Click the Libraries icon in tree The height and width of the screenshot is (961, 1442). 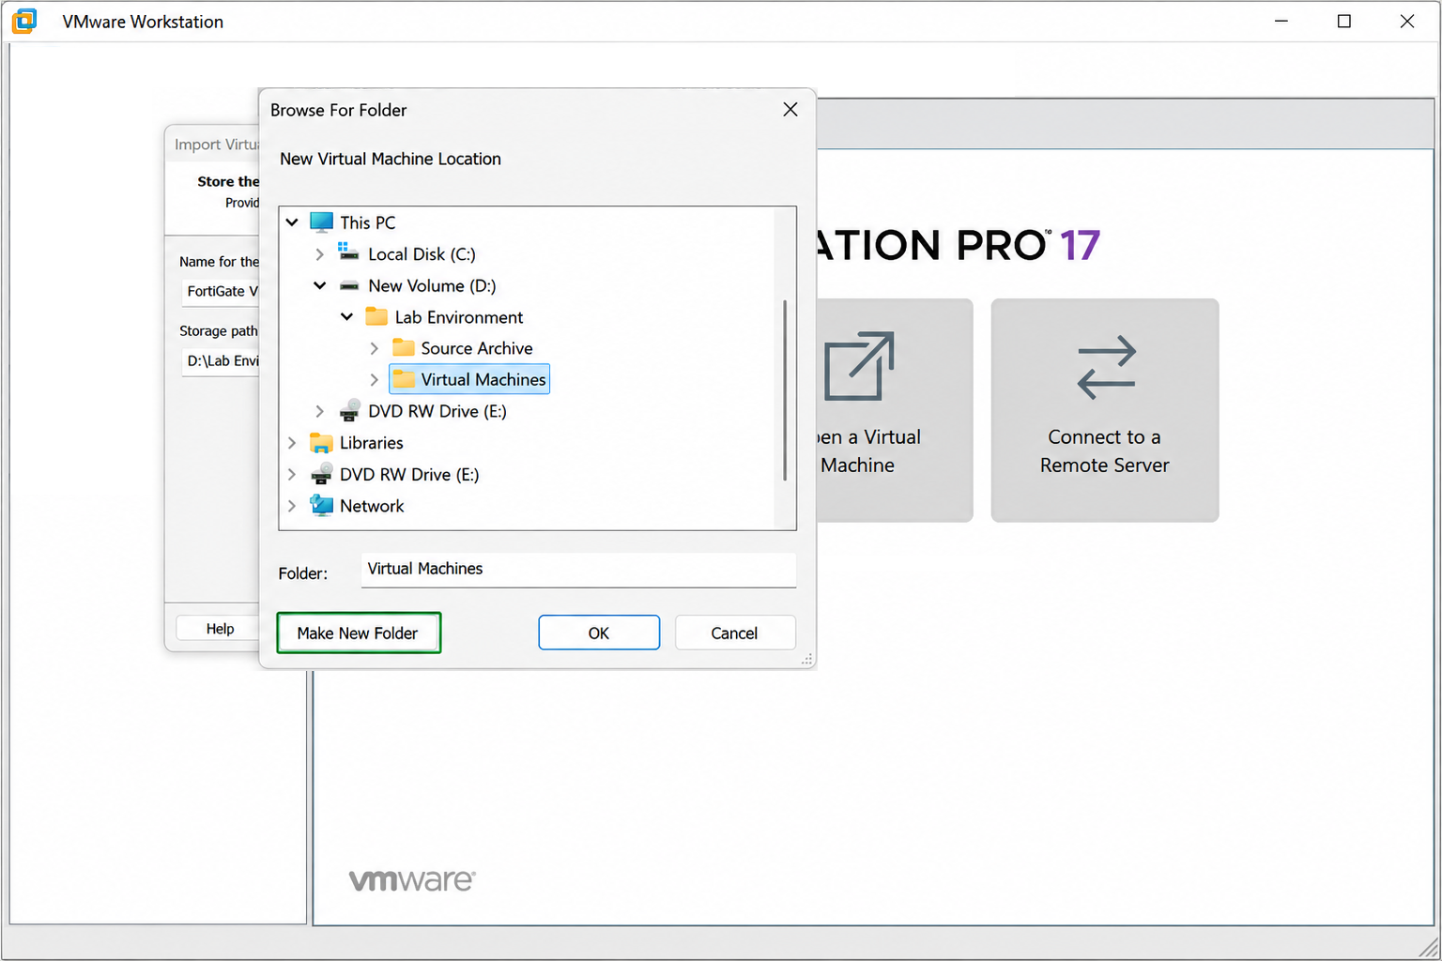pos(321,443)
